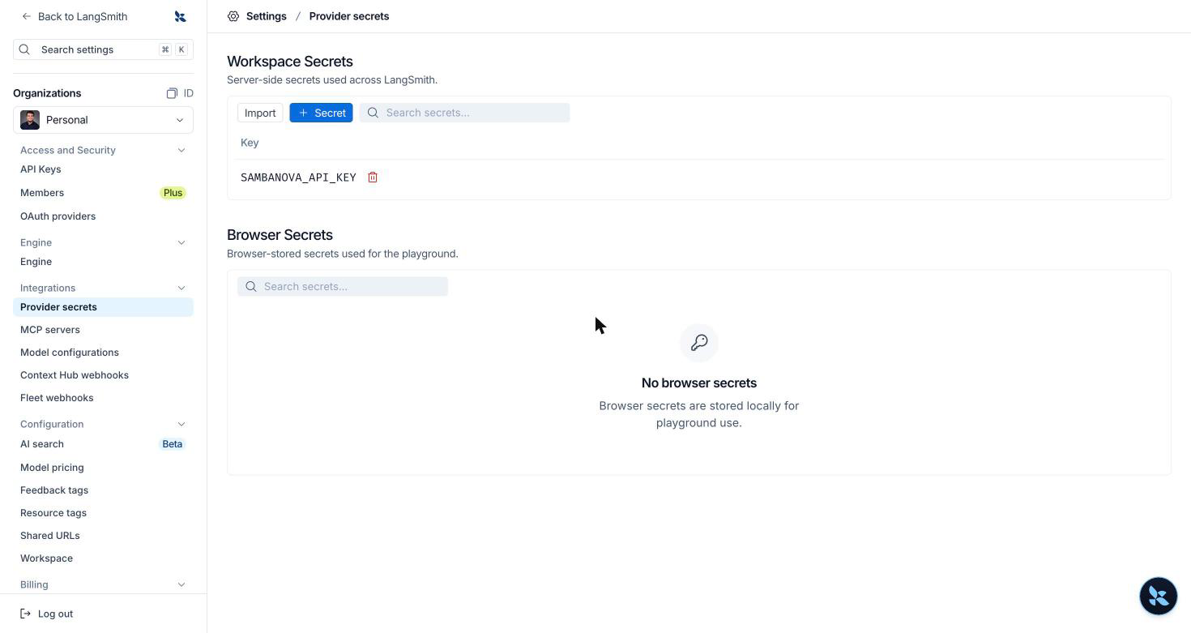Screen dimensions: 1191x633
Task: Add a new Secret
Action: tap(321, 113)
